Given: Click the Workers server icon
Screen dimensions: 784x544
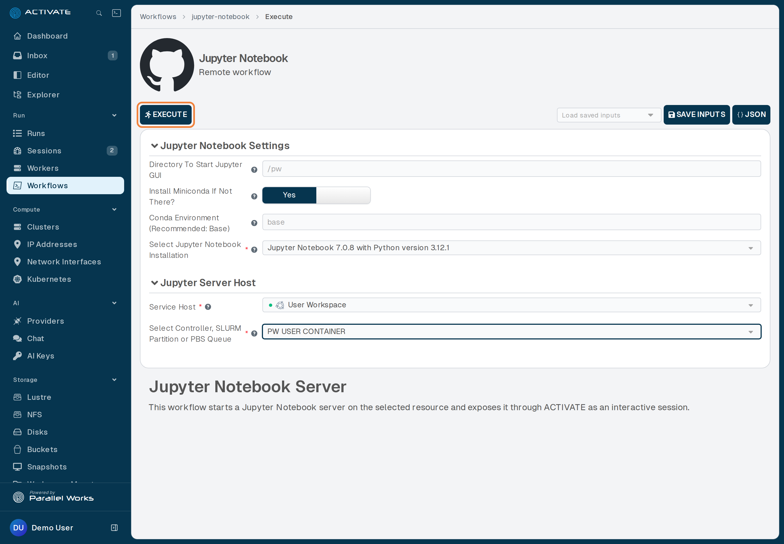Looking at the screenshot, I should point(17,168).
